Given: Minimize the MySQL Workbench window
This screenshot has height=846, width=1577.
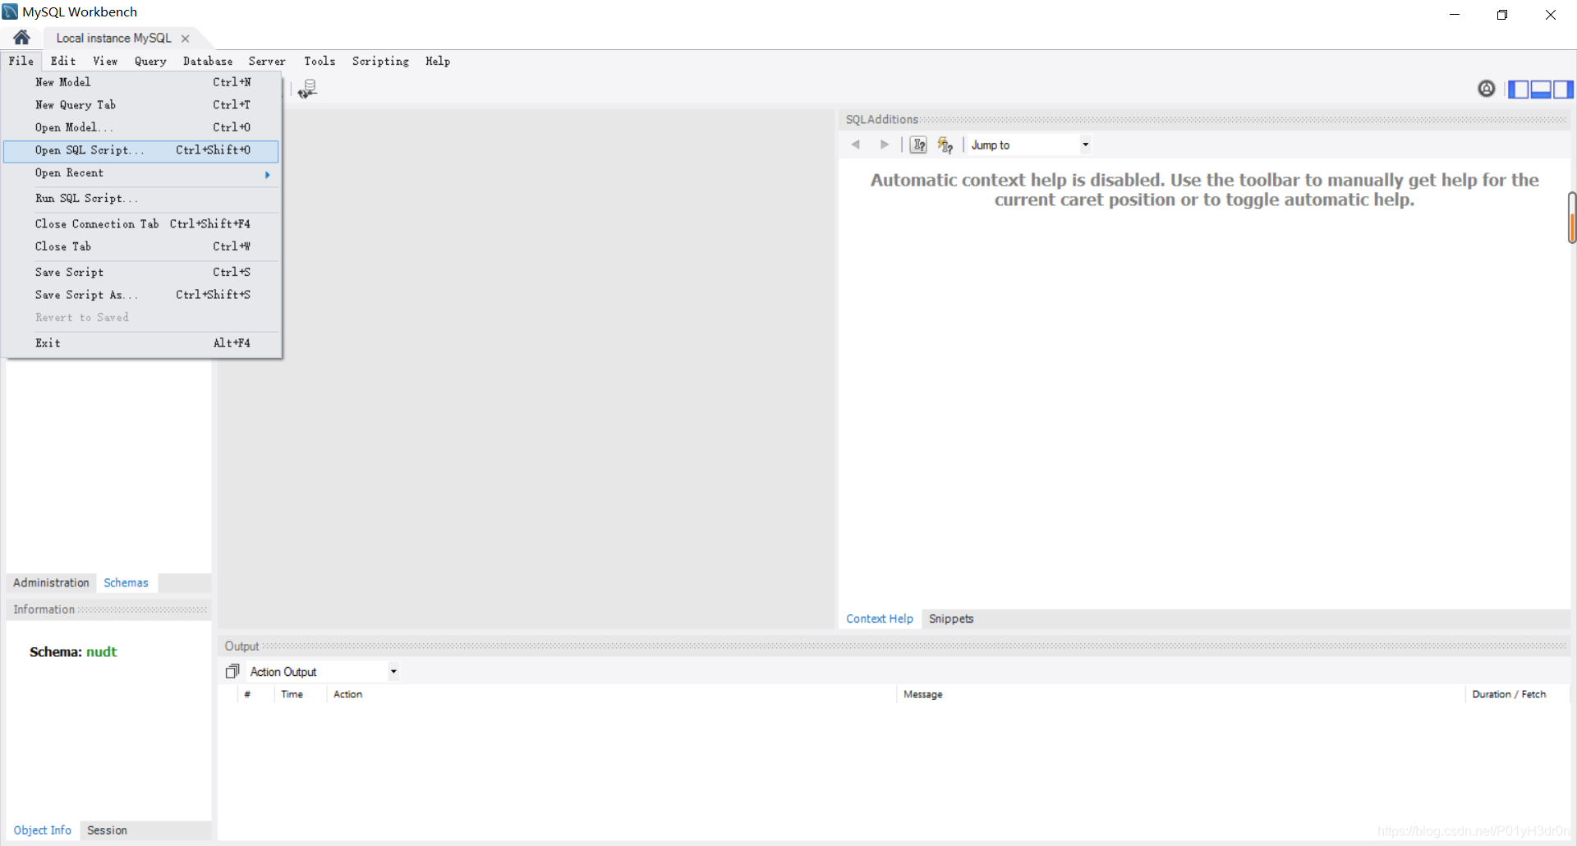Looking at the screenshot, I should coord(1455,15).
